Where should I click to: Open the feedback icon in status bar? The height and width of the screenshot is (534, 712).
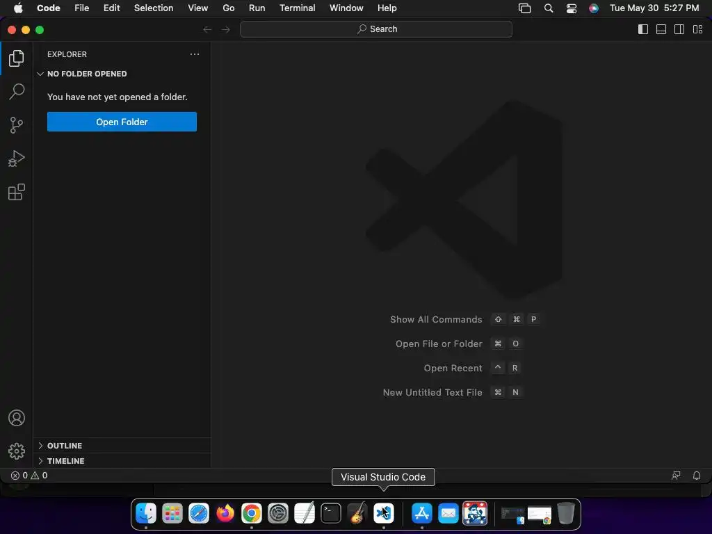coord(676,476)
